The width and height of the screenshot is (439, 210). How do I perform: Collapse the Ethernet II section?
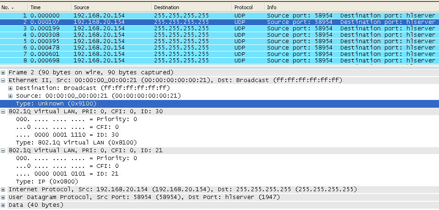(3, 80)
